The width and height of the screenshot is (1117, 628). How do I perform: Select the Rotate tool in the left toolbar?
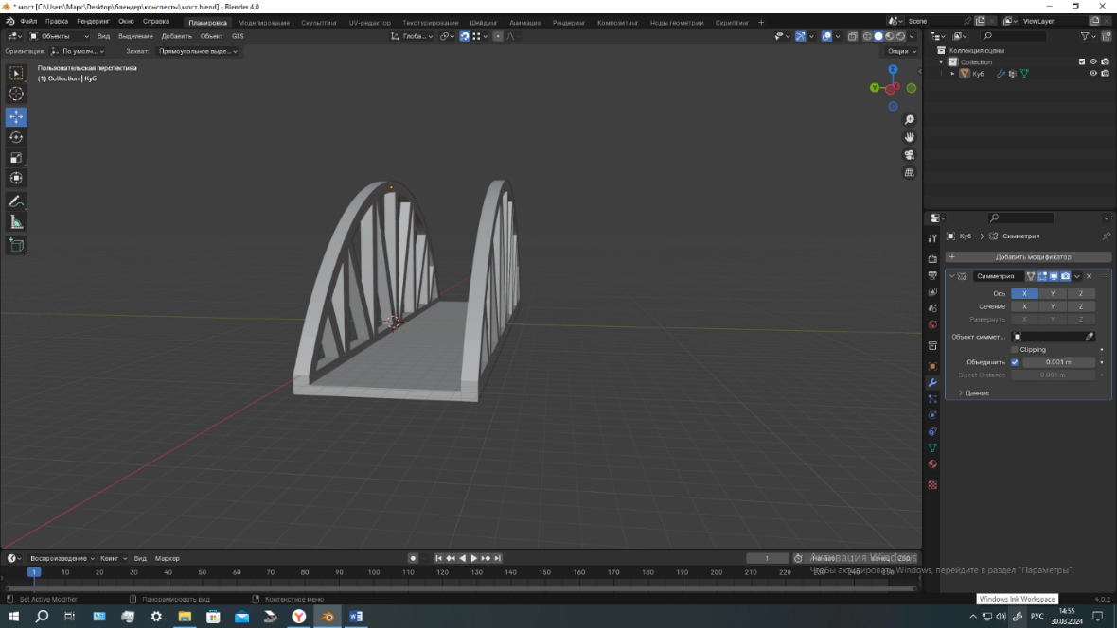[16, 137]
